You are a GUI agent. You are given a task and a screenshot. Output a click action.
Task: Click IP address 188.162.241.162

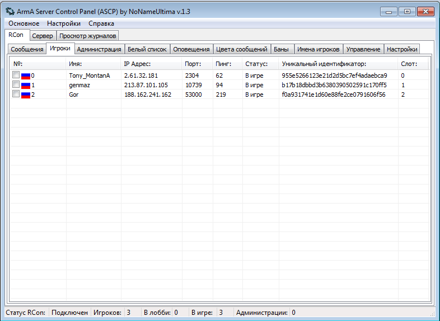[148, 95]
